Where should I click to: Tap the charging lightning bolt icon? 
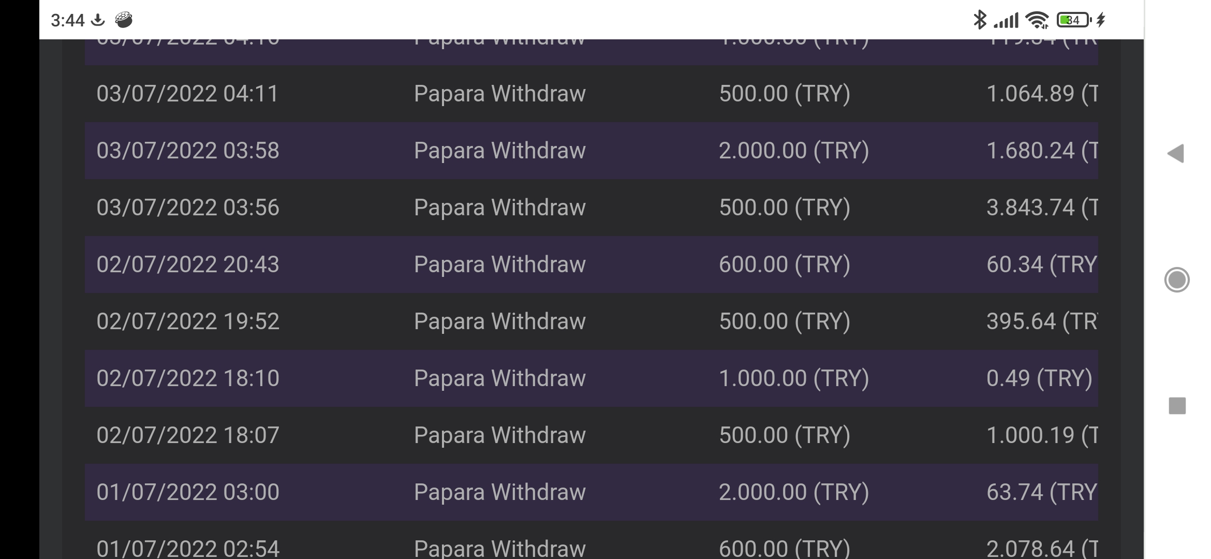pos(1101,20)
